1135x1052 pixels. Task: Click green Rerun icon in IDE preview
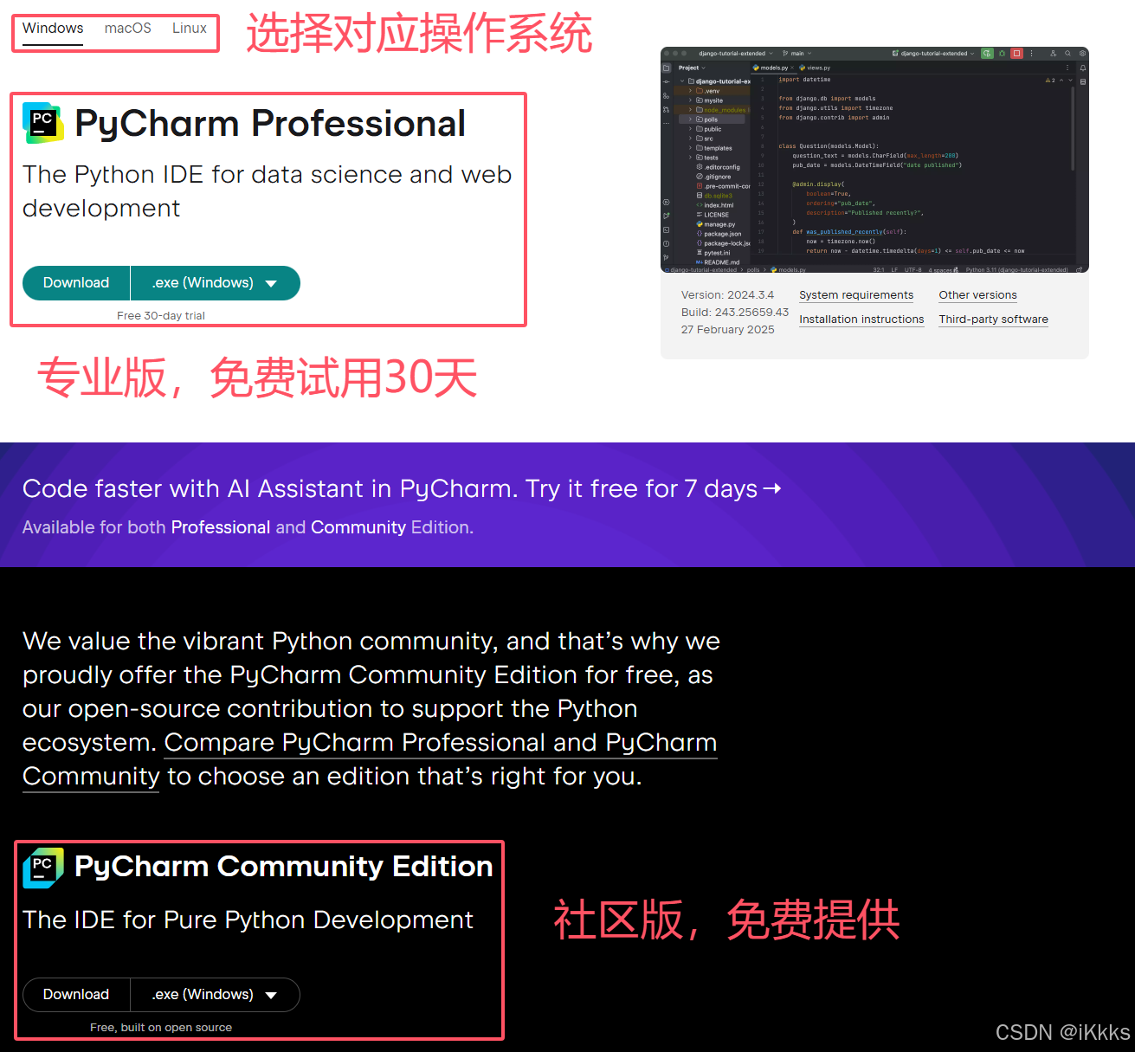pos(988,54)
